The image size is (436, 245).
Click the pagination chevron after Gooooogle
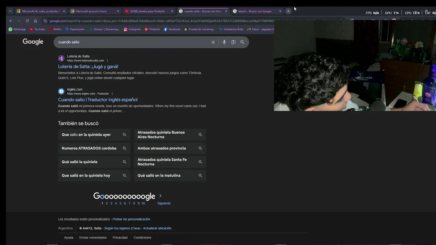coord(160,196)
